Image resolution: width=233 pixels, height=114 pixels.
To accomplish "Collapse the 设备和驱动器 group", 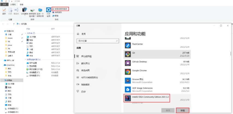I will (x=25, y=59).
